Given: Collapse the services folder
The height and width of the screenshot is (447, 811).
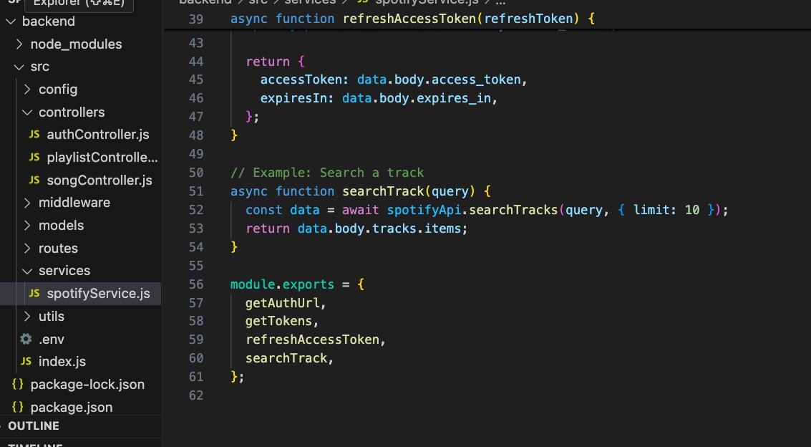Looking at the screenshot, I should (x=27, y=271).
